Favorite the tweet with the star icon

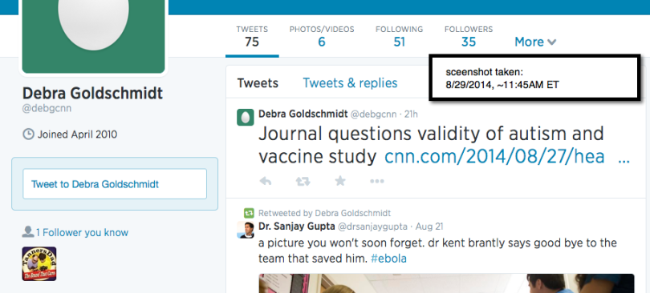tap(340, 181)
